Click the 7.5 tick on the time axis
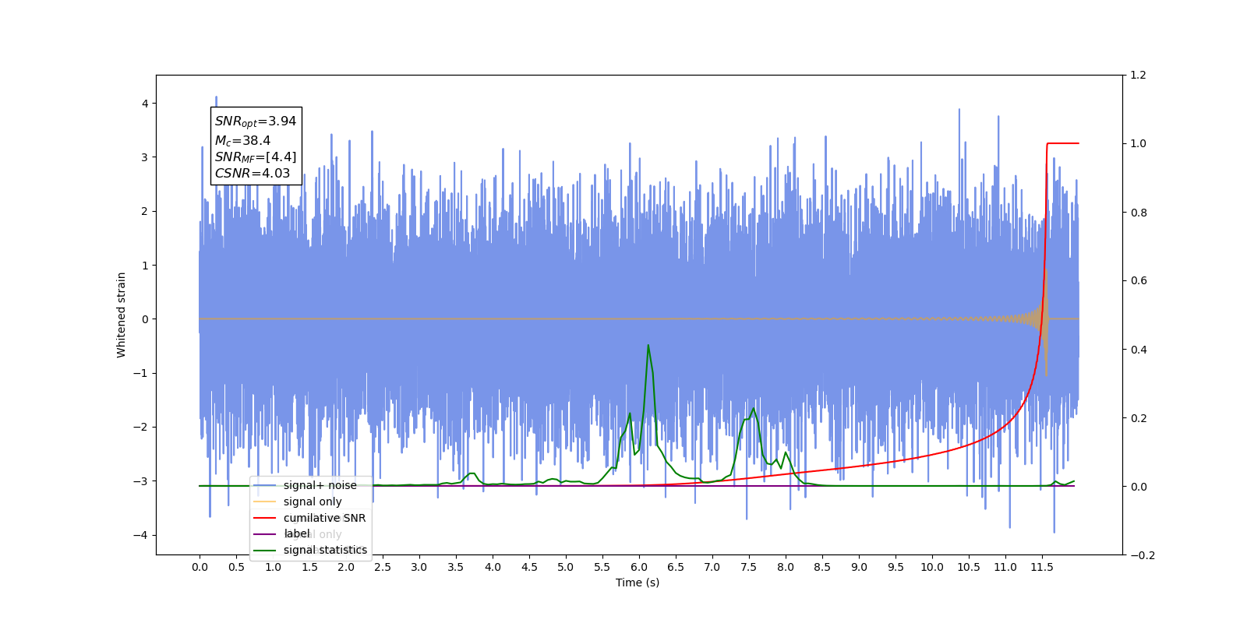The height and width of the screenshot is (623, 1247). click(x=749, y=567)
